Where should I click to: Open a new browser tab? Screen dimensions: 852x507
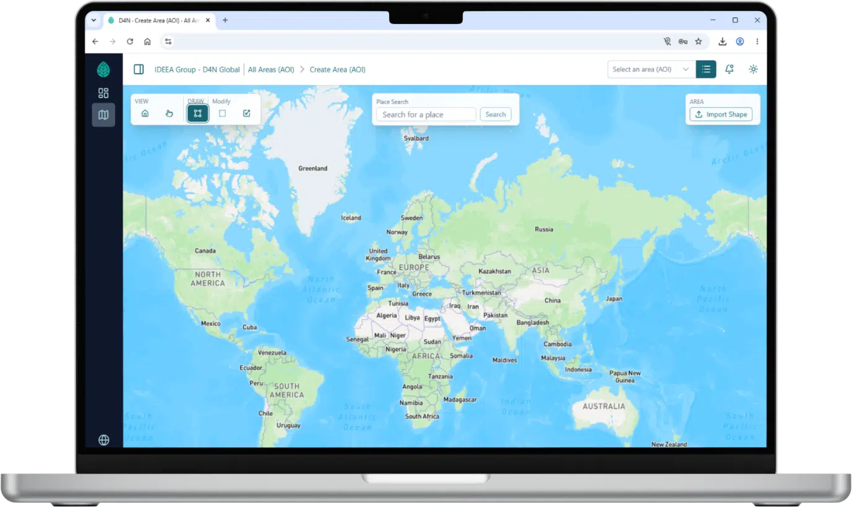point(225,20)
